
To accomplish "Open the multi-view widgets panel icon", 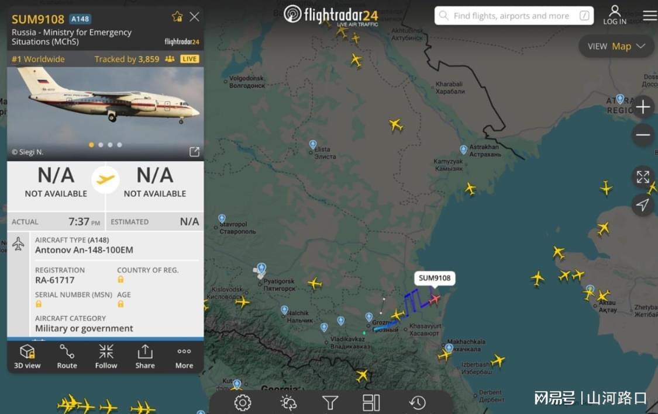I will point(371,403).
